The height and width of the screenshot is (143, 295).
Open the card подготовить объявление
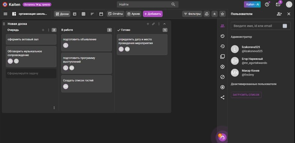click(86, 43)
